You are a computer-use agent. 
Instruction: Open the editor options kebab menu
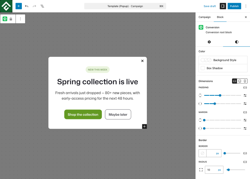pos(246,6)
